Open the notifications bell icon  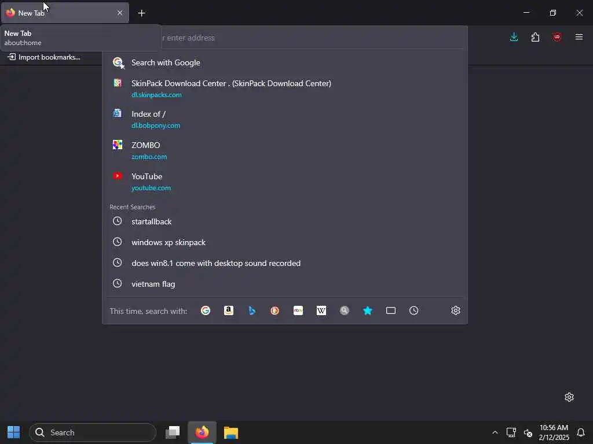(580, 432)
